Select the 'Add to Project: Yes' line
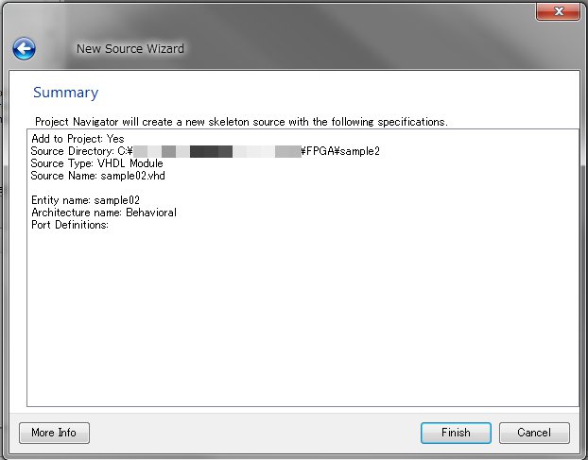 click(78, 139)
